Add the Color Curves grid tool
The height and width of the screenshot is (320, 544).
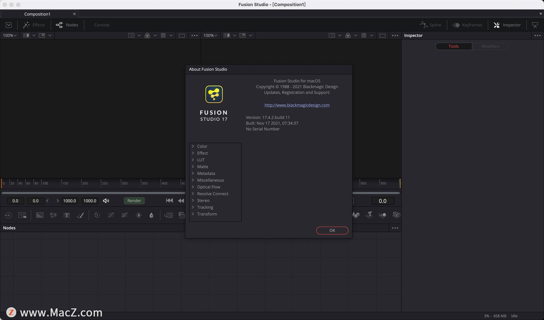click(111, 215)
